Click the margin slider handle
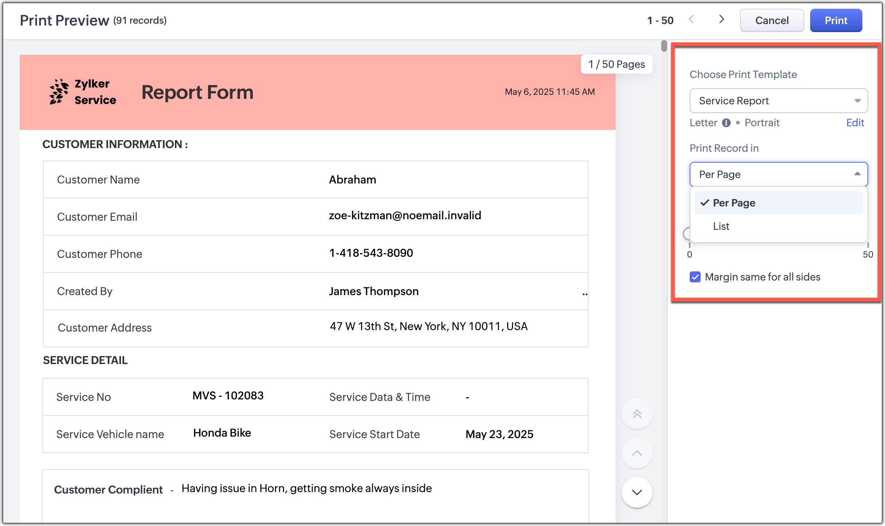 pyautogui.click(x=686, y=234)
